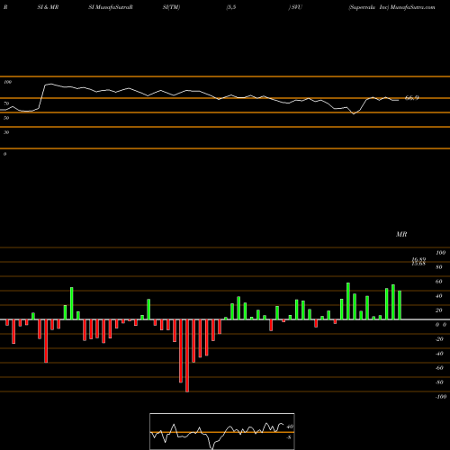The width and height of the screenshot is (450, 450).
Task: Click the ") SVU" ticker symbol text
Action: click(x=295, y=7)
